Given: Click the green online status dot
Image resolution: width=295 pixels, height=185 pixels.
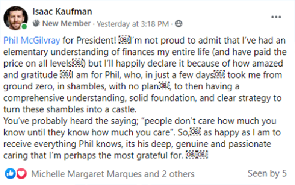Looking at the screenshot, I should coord(24,26).
